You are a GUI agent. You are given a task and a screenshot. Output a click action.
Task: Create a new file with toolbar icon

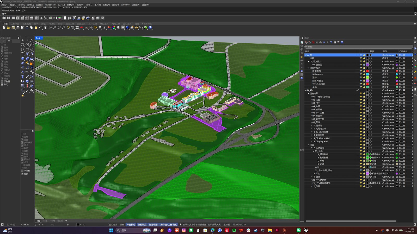click(x=4, y=28)
